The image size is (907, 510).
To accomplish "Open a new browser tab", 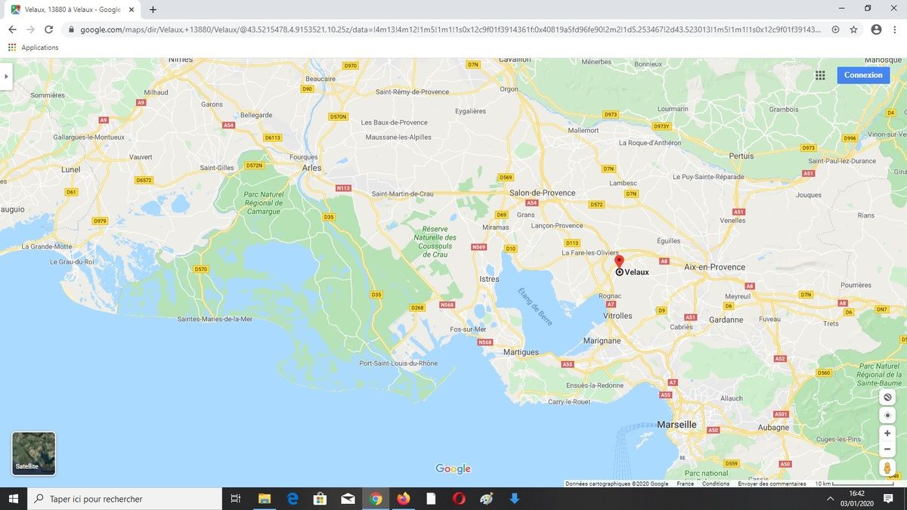I will pyautogui.click(x=153, y=10).
